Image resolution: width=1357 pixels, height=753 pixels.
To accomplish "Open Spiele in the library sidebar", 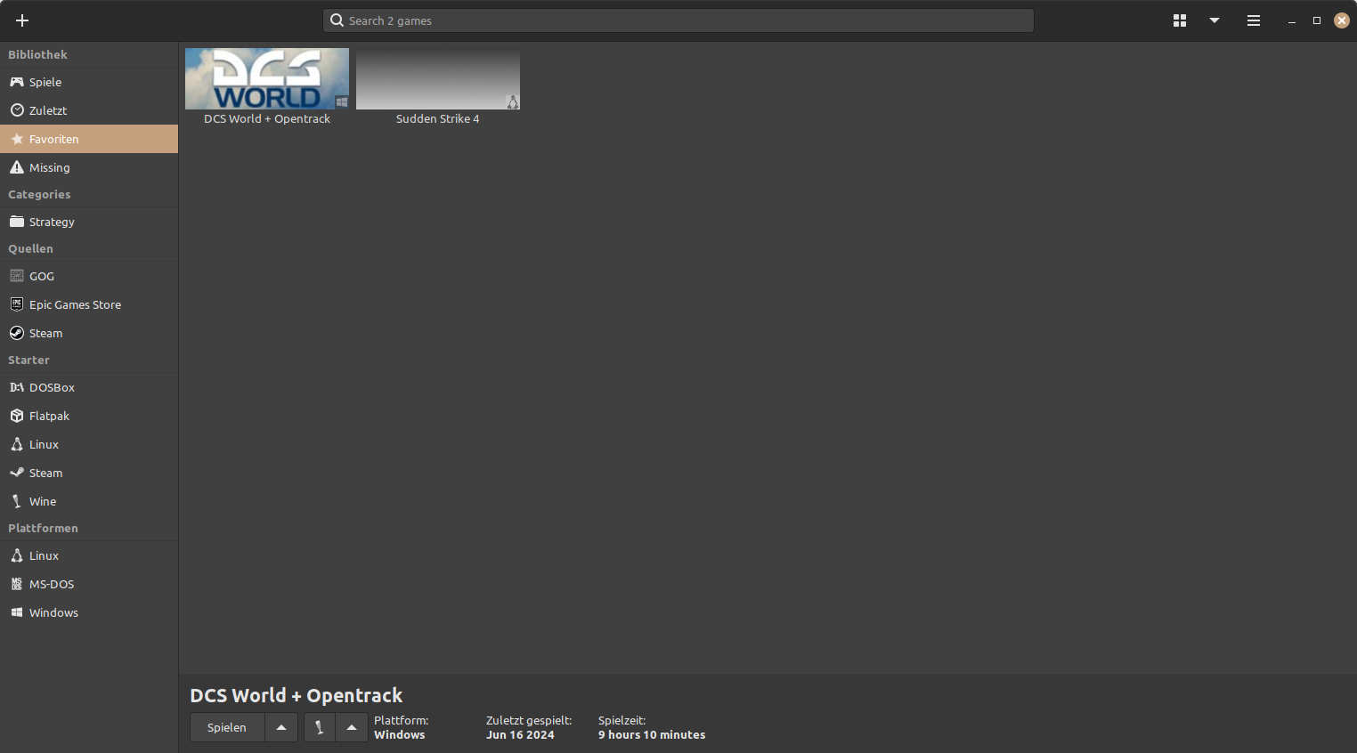I will tap(89, 82).
